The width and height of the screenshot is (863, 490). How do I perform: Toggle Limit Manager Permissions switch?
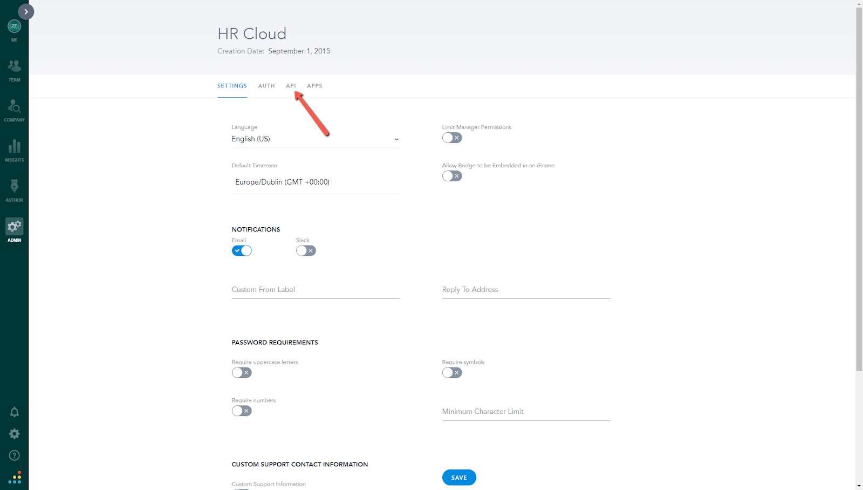[x=452, y=138]
